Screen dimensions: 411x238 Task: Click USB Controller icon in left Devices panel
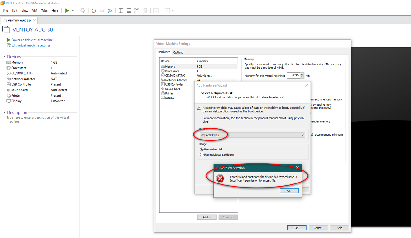tap(9, 84)
